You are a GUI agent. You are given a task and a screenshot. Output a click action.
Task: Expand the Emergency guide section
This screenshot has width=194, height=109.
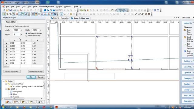pyautogui.click(x=188, y=78)
